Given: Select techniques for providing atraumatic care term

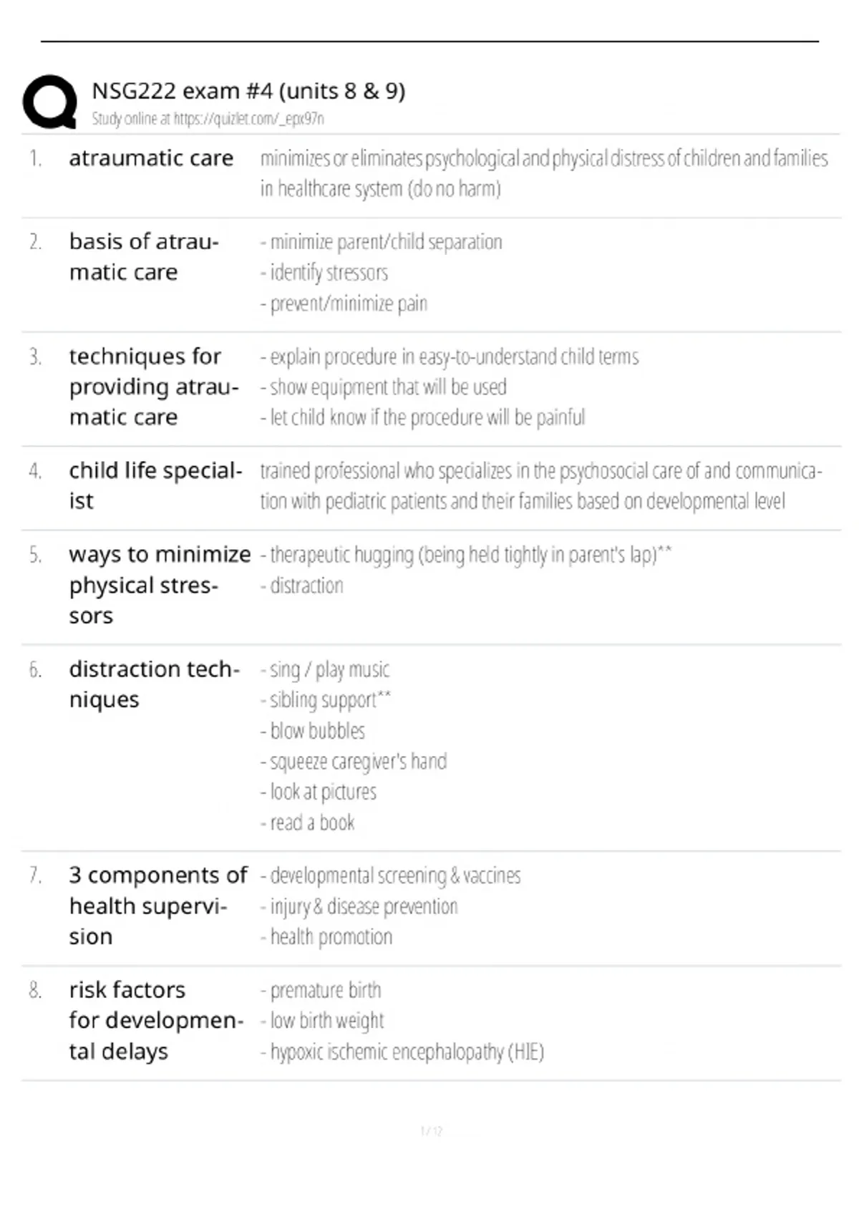Looking at the screenshot, I should 154,387.
